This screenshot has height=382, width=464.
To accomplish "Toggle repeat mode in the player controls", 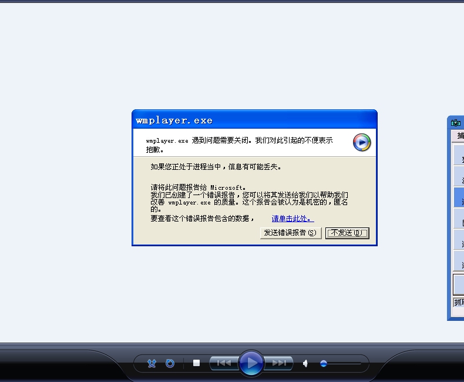I will coord(170,363).
